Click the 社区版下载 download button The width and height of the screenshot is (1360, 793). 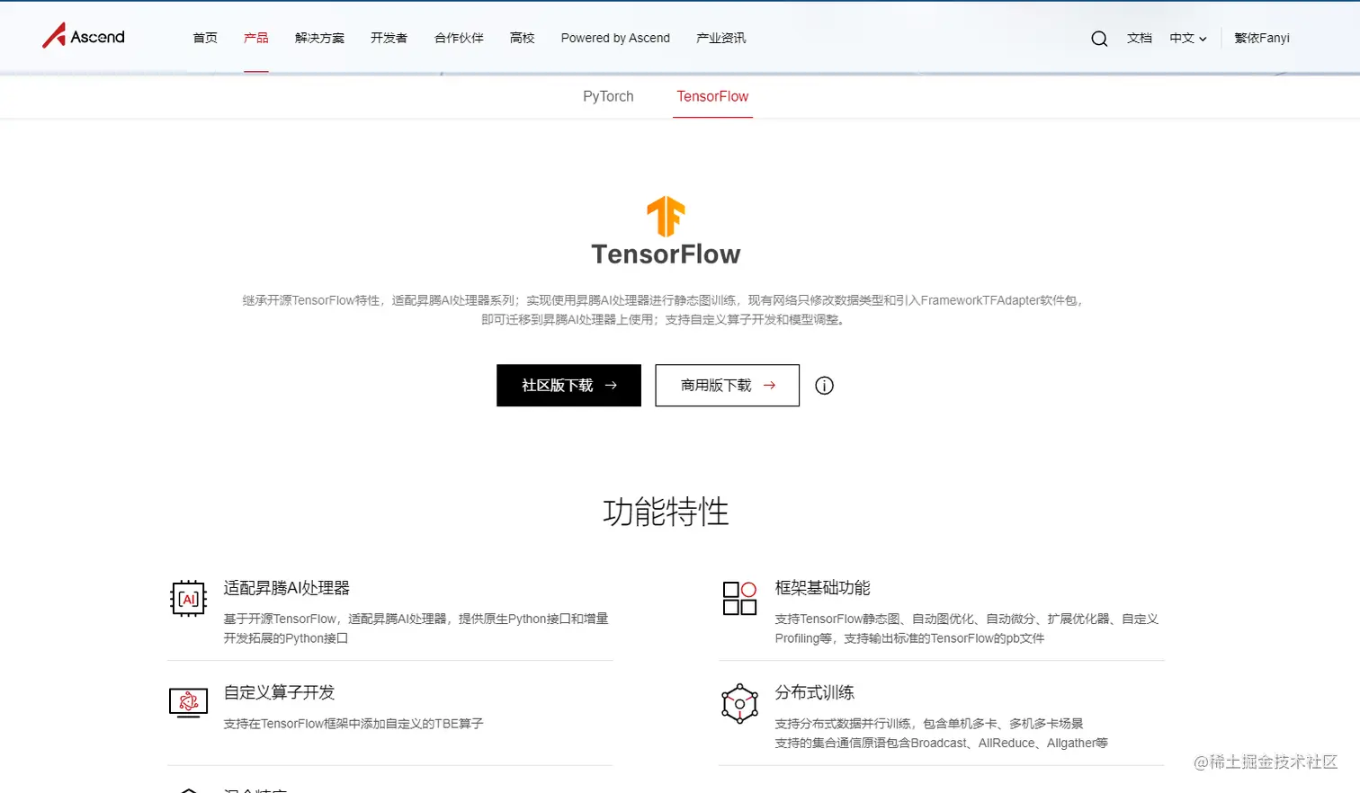click(x=568, y=385)
